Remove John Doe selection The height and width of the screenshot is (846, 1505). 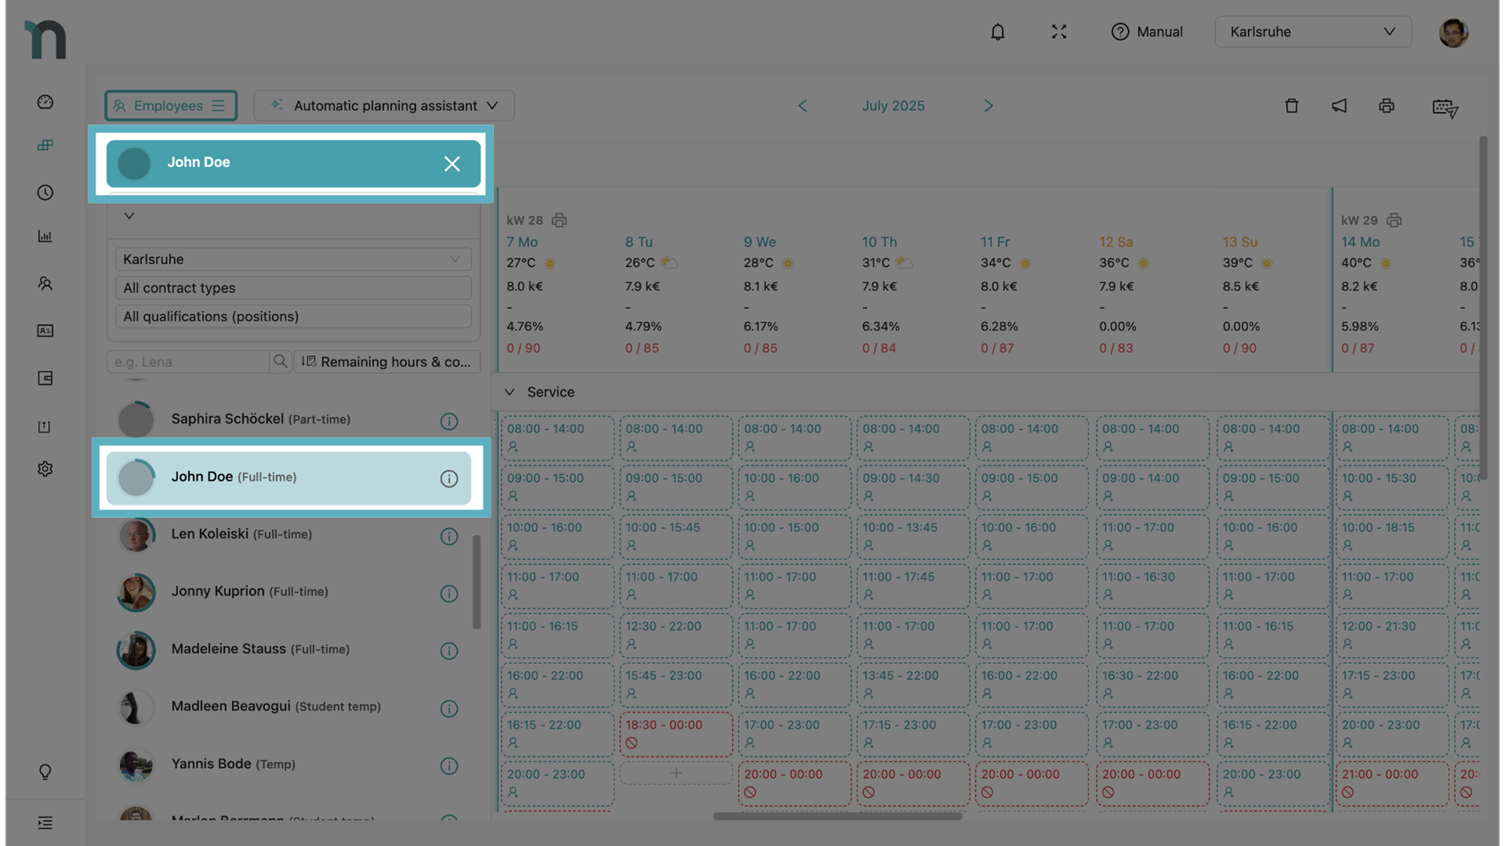point(451,164)
